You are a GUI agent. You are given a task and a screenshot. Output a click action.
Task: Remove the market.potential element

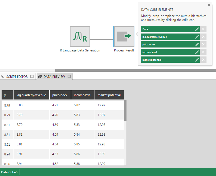203,60
